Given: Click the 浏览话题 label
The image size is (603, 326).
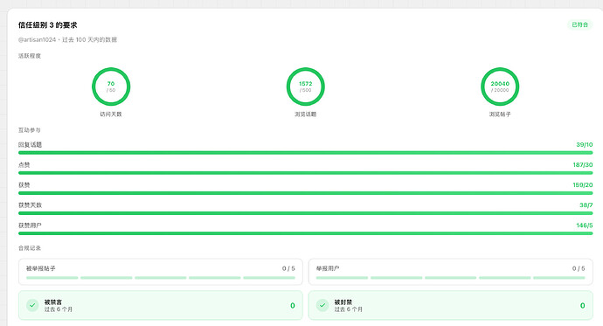Looking at the screenshot, I should click(305, 114).
